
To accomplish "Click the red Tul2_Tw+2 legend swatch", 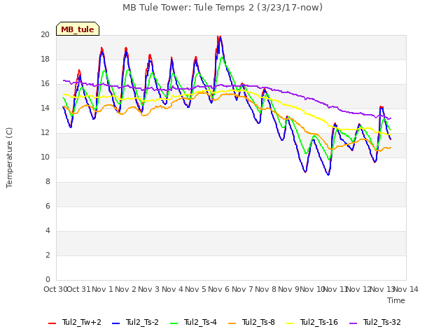I will (x=52, y=323).
